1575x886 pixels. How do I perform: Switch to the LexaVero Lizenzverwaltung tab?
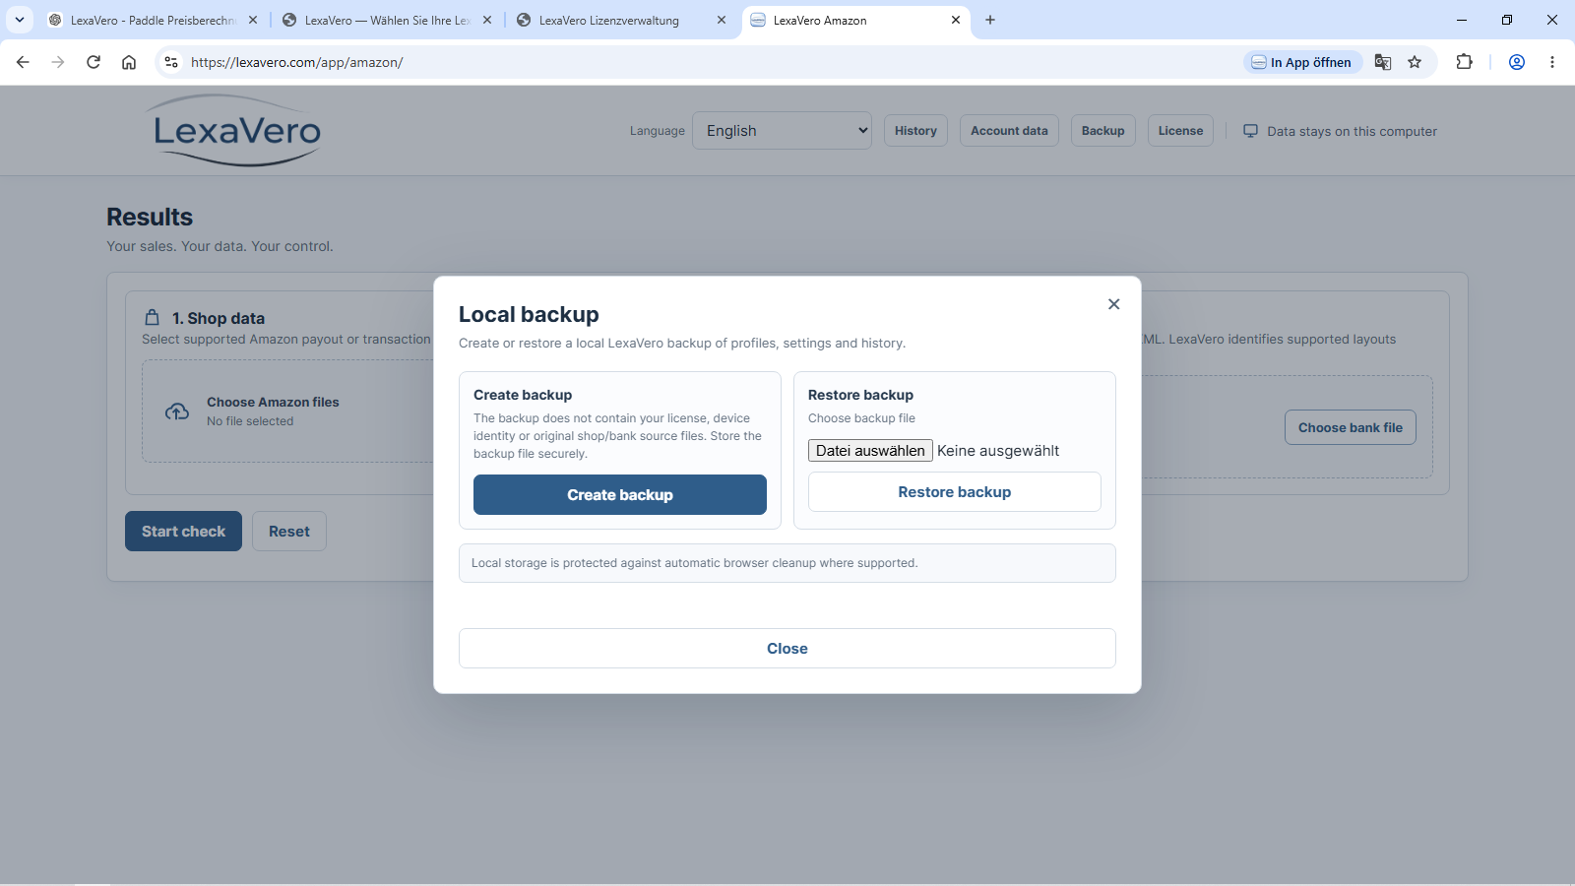(621, 20)
